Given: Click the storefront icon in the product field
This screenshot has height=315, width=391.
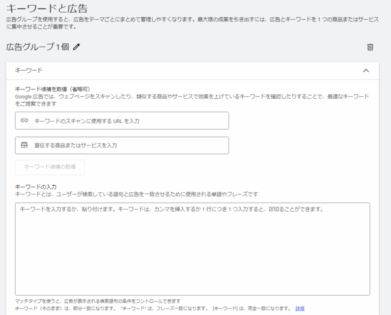Looking at the screenshot, I should (x=24, y=145).
